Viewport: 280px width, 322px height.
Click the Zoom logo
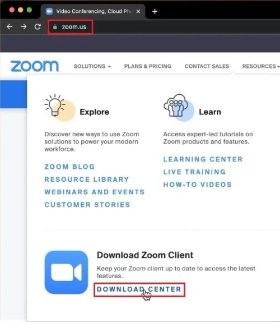[34, 66]
